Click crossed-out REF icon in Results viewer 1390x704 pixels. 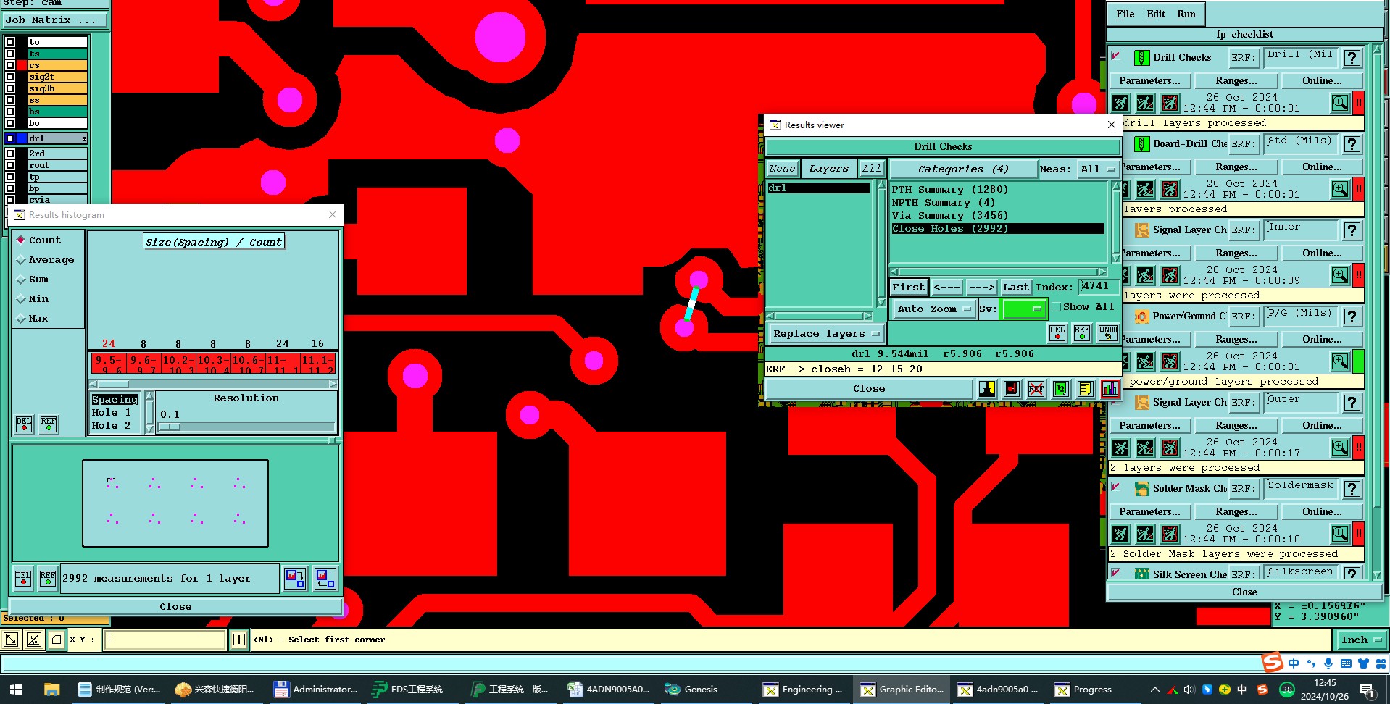(x=1036, y=389)
